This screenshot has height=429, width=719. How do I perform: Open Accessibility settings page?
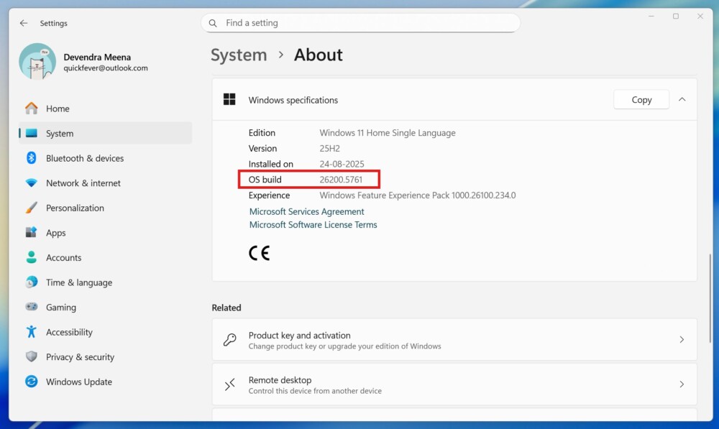click(106, 331)
